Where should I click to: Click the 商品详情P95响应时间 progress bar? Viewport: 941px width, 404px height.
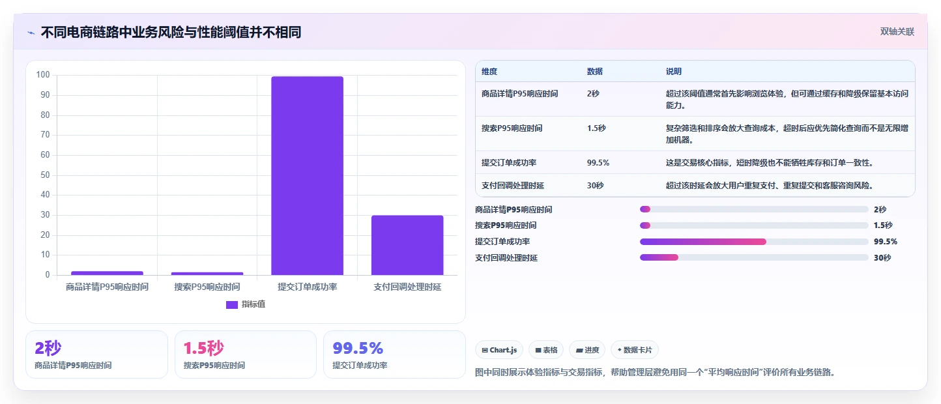[x=754, y=209]
